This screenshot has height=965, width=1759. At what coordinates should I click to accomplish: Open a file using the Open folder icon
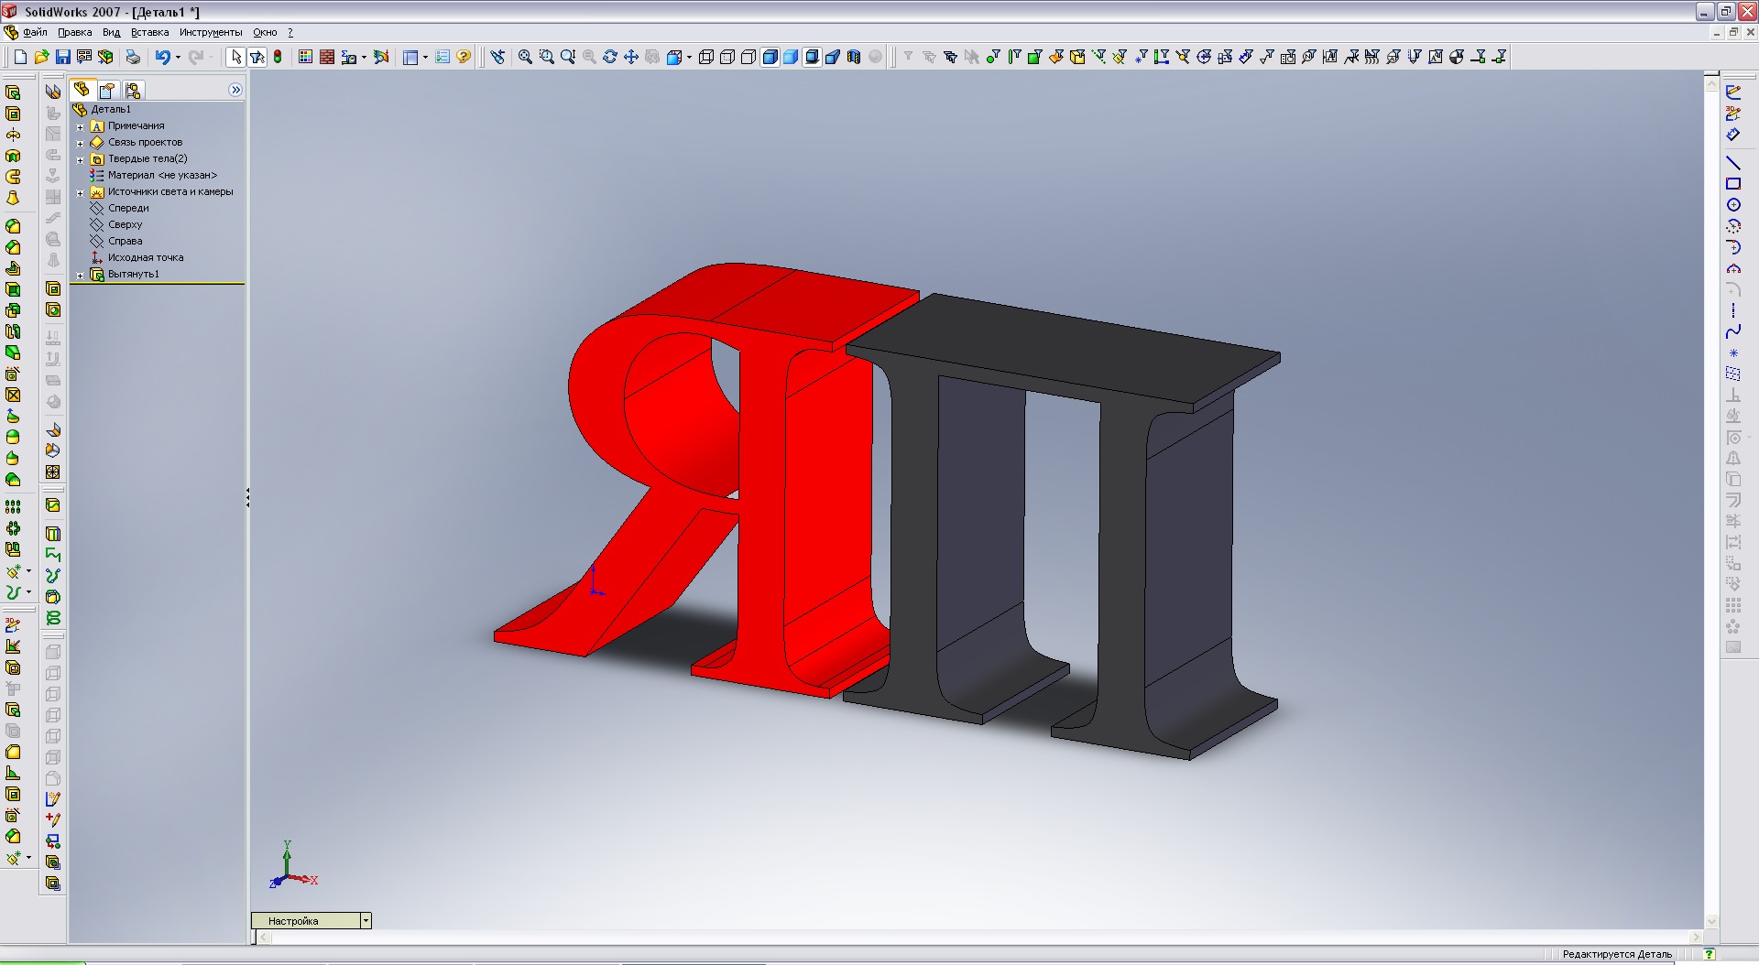pos(41,57)
